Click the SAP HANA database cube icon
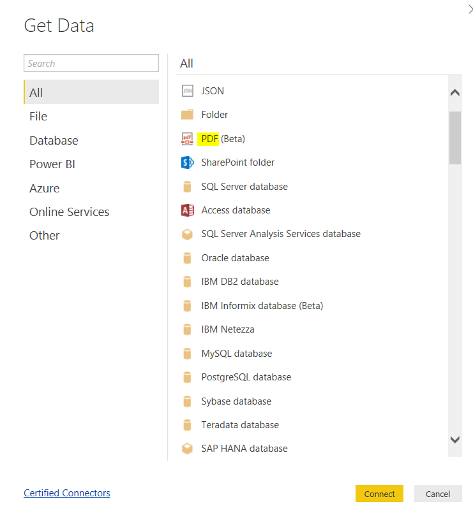This screenshot has width=473, height=518. click(x=187, y=449)
